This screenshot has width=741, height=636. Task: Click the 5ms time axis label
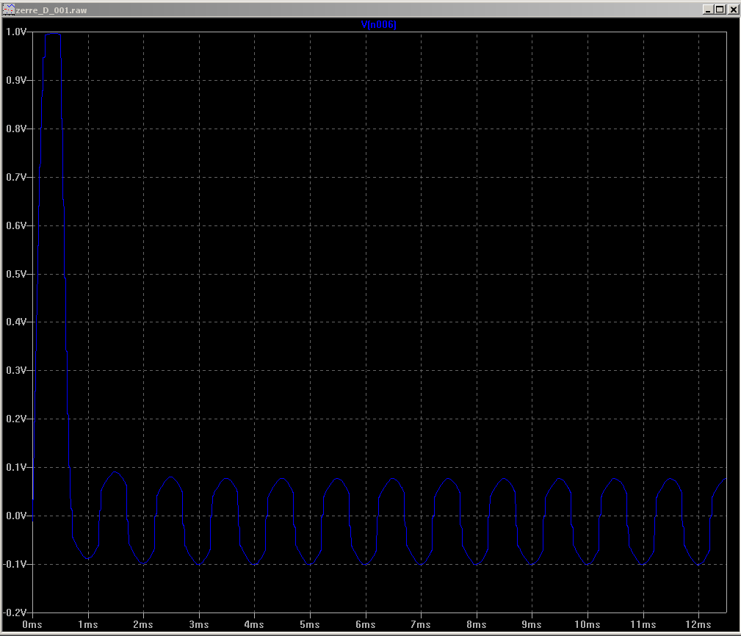(310, 625)
